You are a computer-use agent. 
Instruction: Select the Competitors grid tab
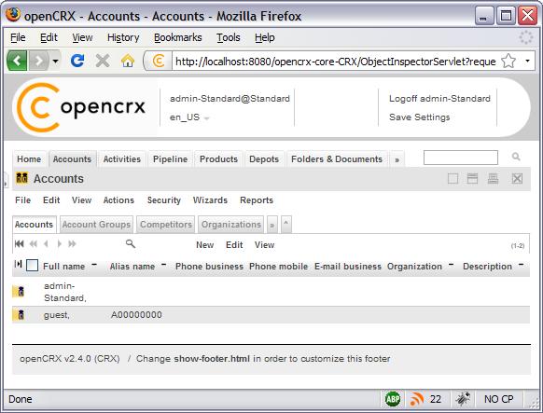166,225
